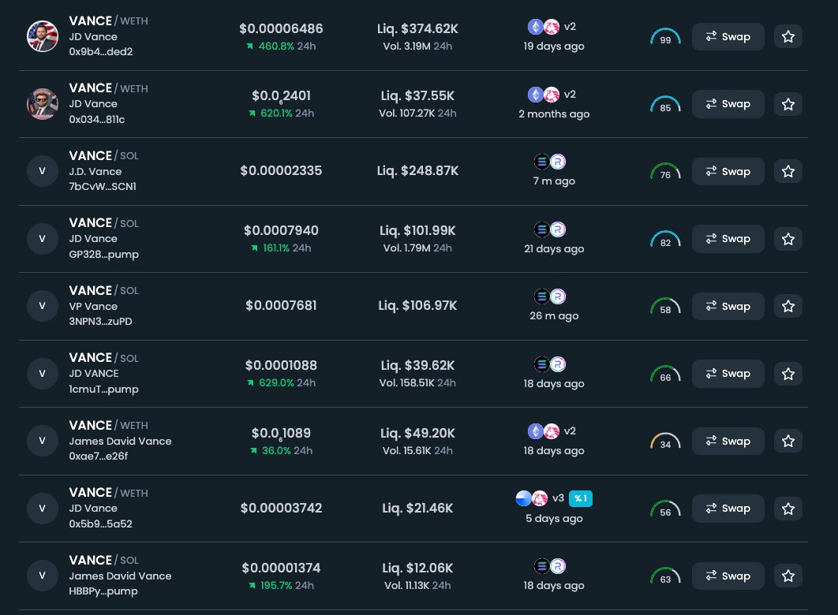Click the 620.1% 24h change
The image size is (838, 615).
[282, 114]
